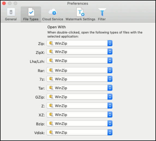Click the WinZip icon in Zip row

(x=51, y=43)
